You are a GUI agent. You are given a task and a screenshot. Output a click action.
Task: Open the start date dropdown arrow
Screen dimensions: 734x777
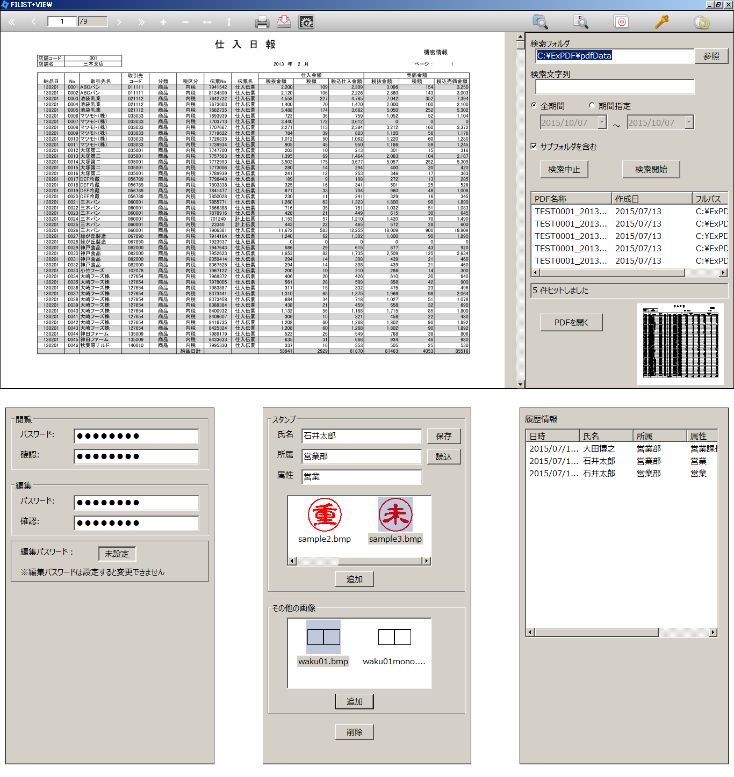click(602, 122)
